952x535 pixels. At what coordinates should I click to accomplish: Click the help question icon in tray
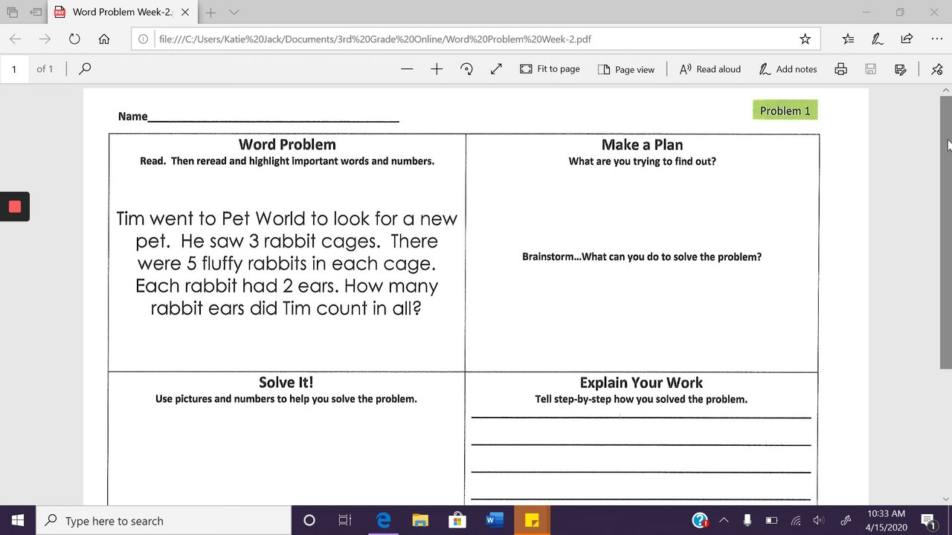click(x=700, y=520)
